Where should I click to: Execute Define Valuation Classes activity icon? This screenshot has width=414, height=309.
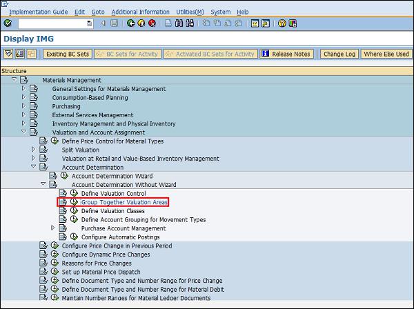(x=74, y=211)
